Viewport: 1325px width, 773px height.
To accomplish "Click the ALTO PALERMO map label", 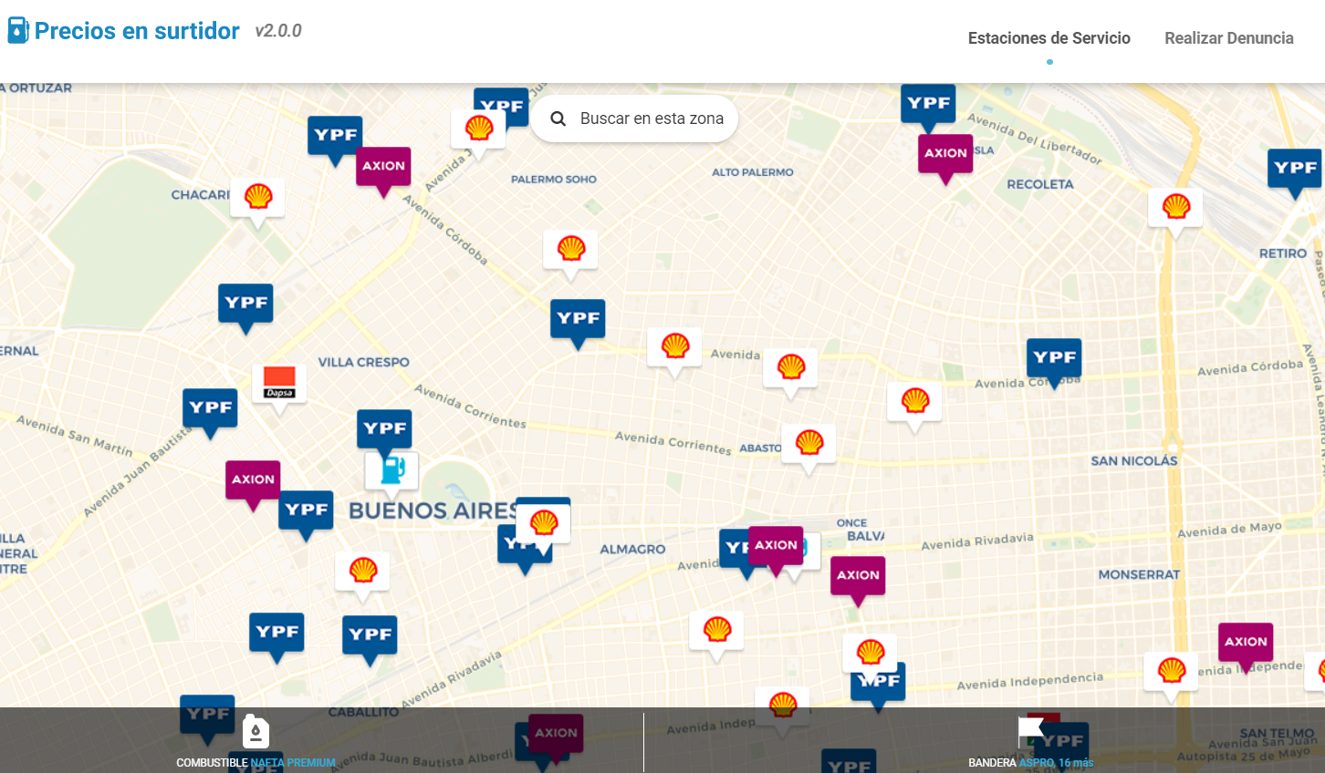I will 753,172.
